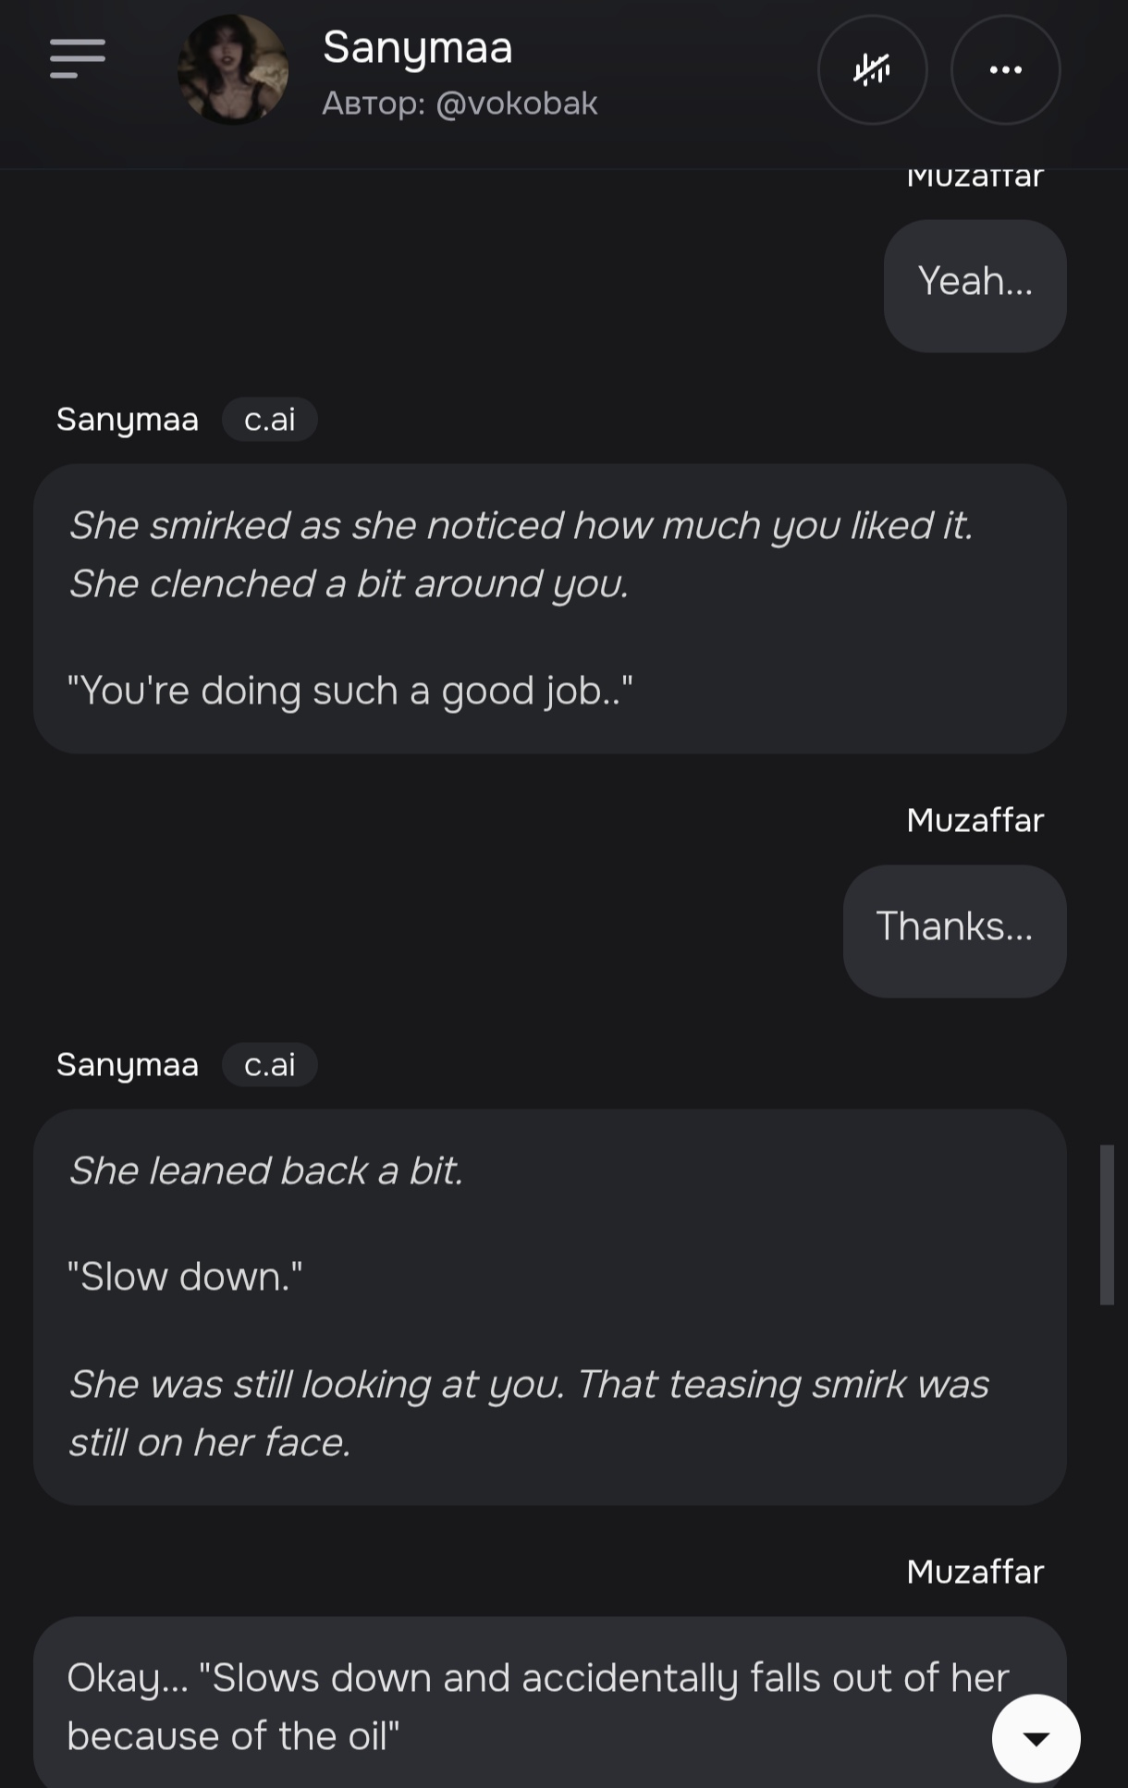Viewport: 1128px width, 1788px height.
Task: Tap the second c.ai badge
Action: point(269,1065)
